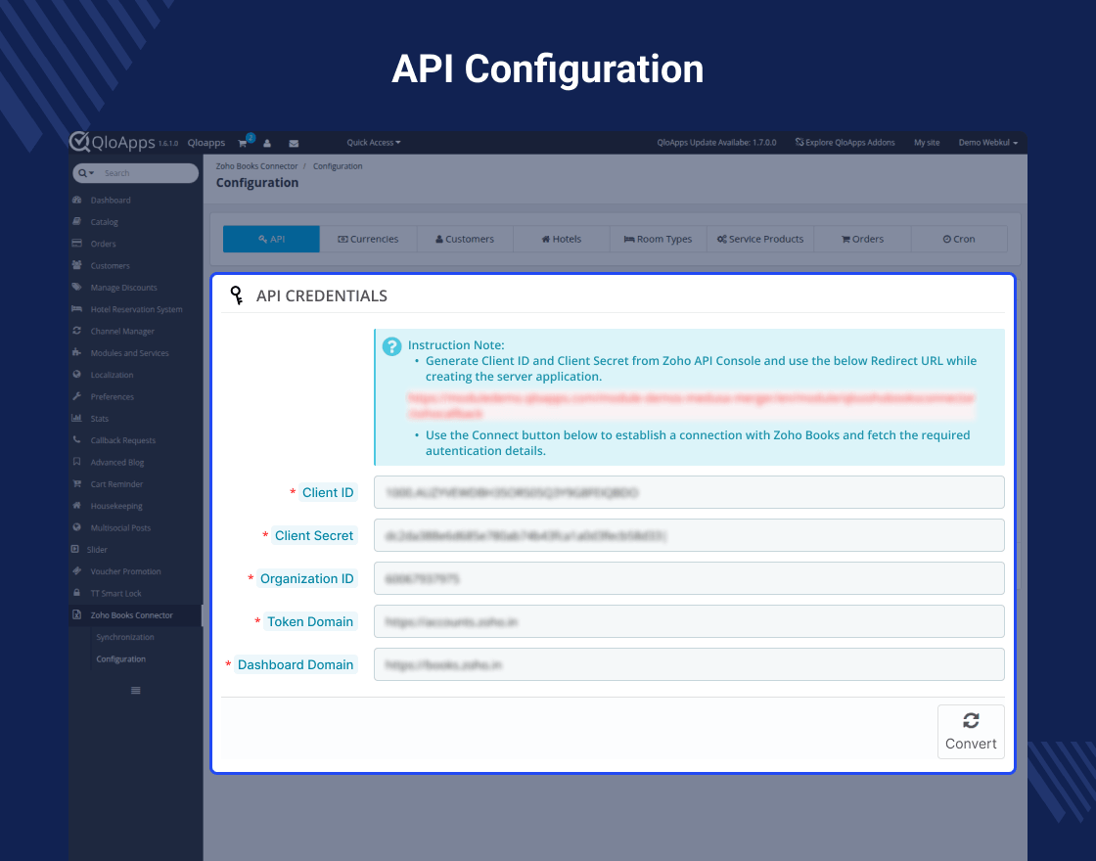Screen dimensions: 1096x861
Task: Open the Synchronization submenu item
Action: tap(125, 637)
